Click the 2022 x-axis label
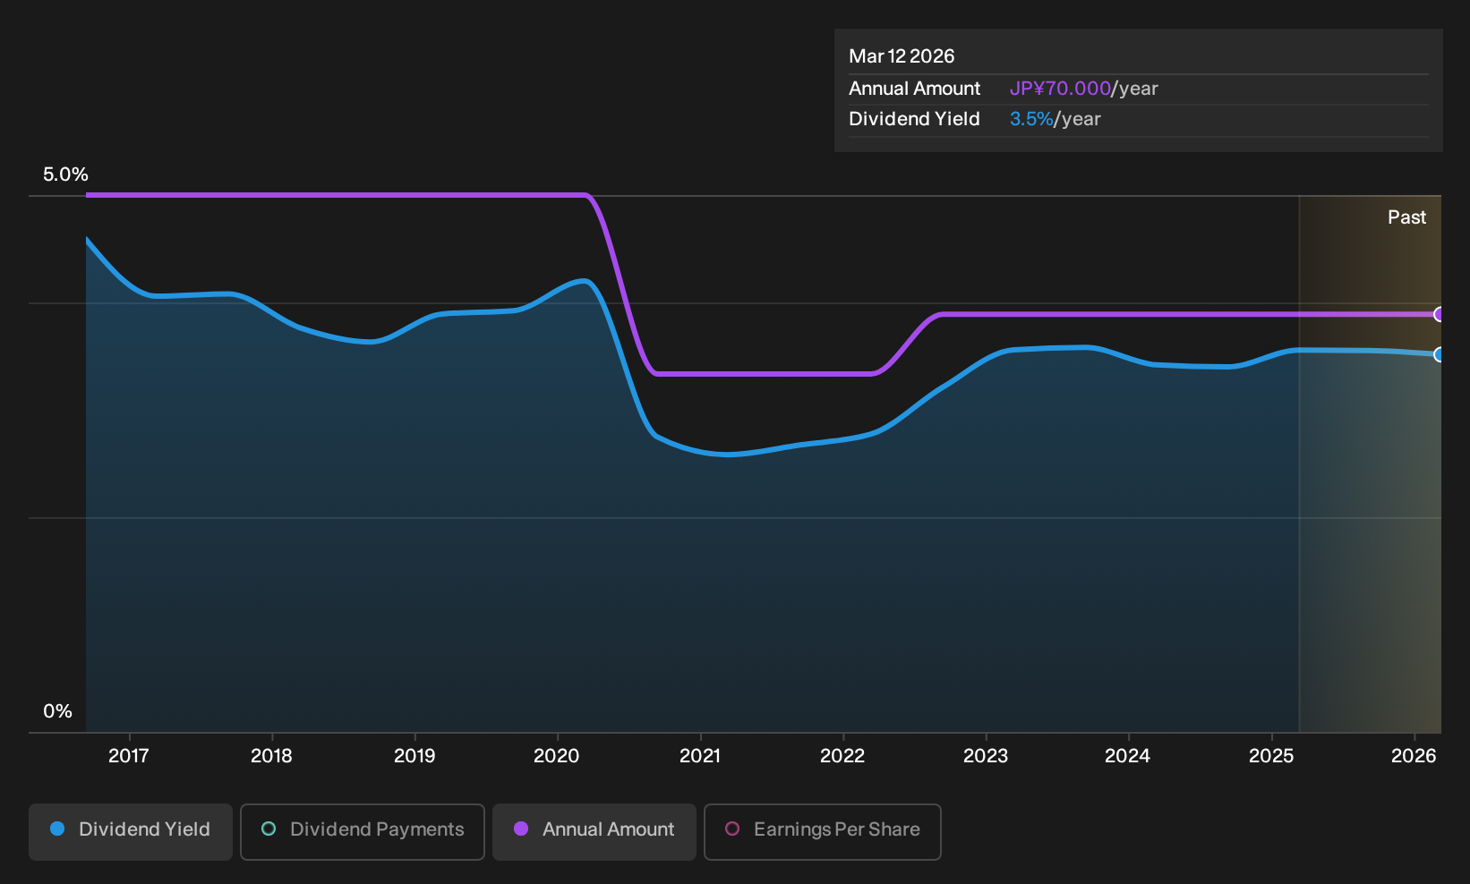This screenshot has width=1470, height=884. click(842, 756)
